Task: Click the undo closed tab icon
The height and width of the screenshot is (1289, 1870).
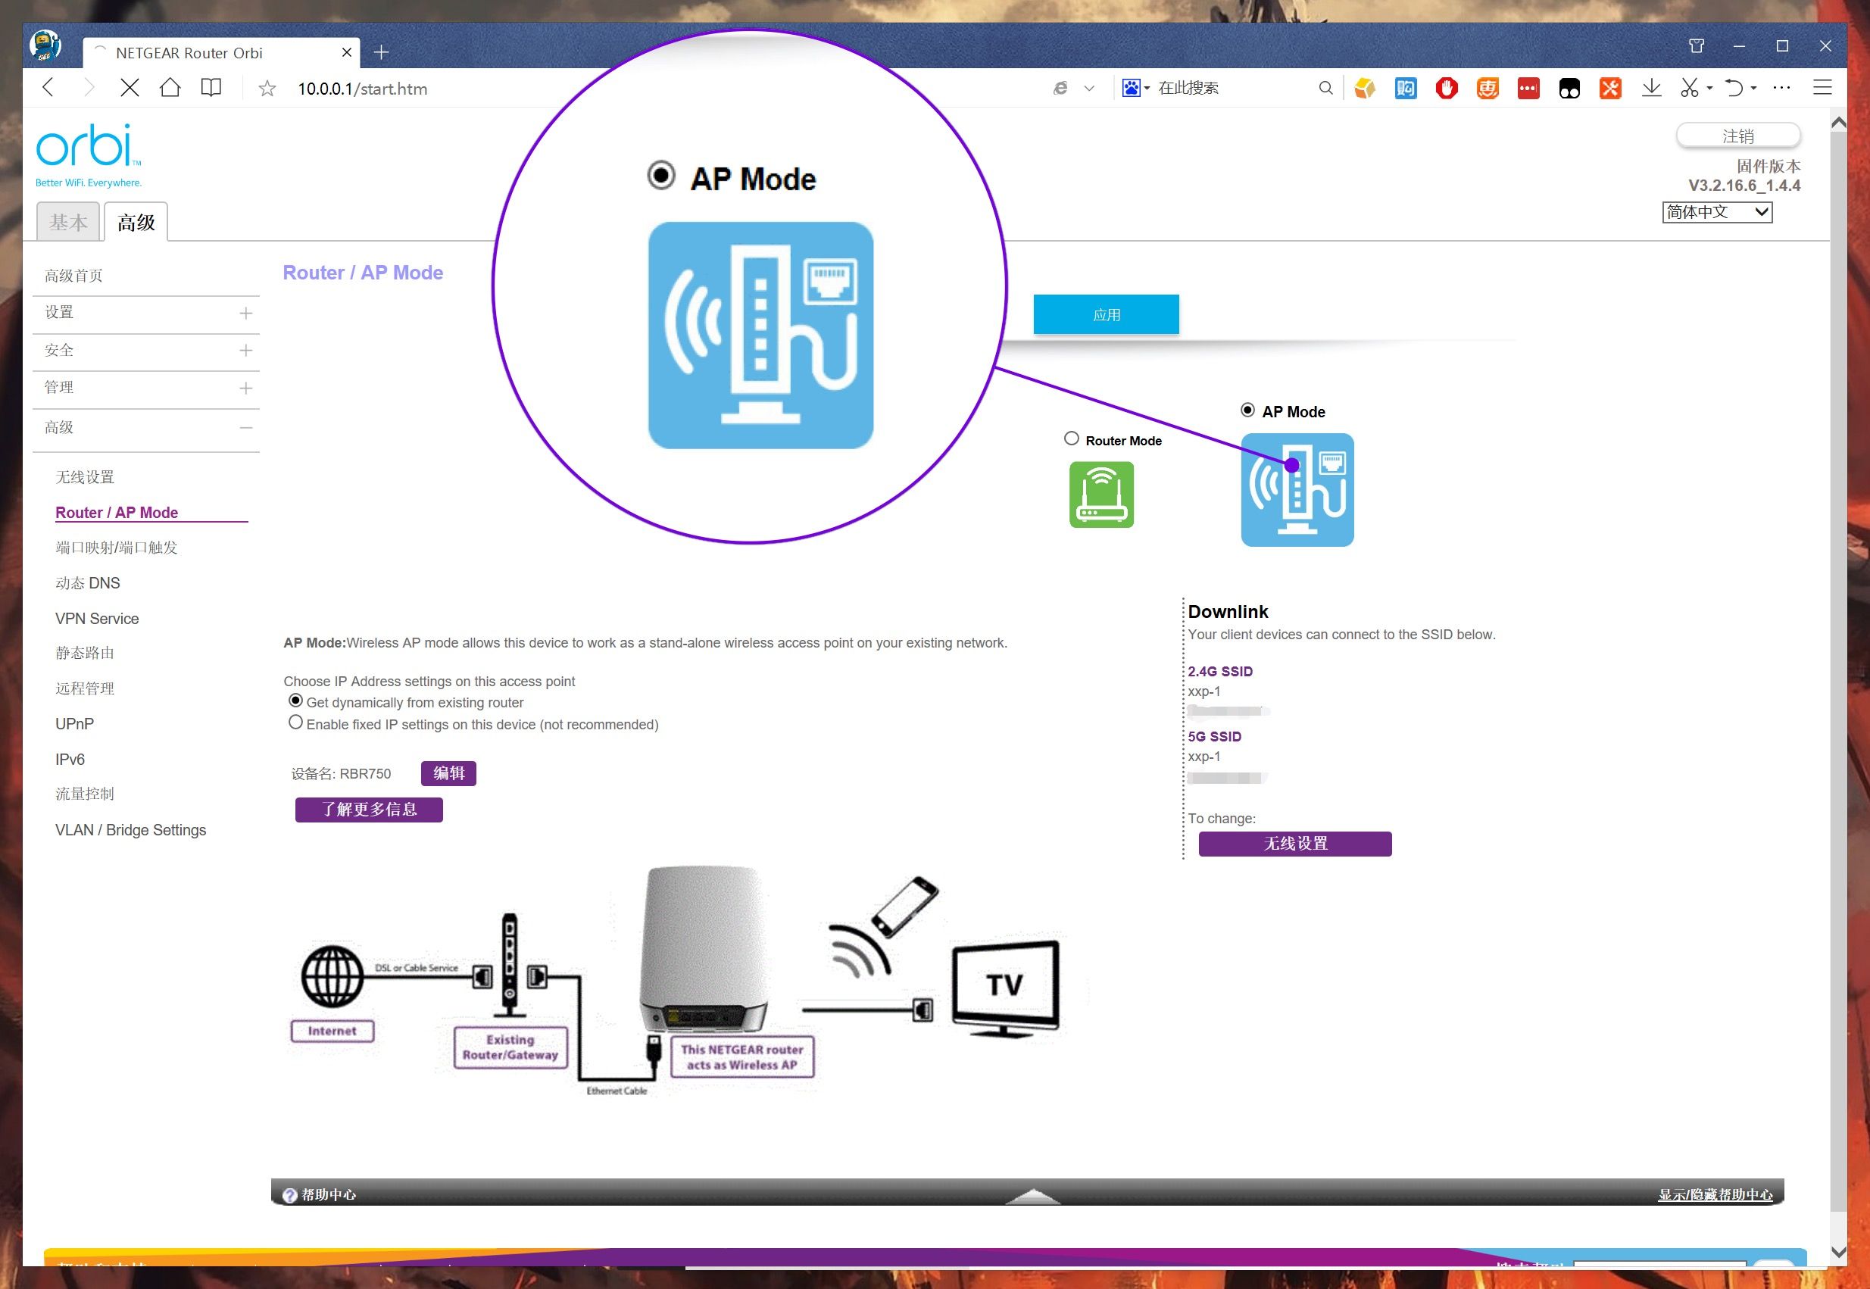Action: [1734, 87]
